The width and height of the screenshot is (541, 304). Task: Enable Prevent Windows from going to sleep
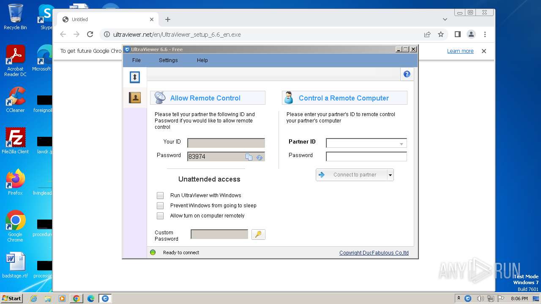[160, 206]
